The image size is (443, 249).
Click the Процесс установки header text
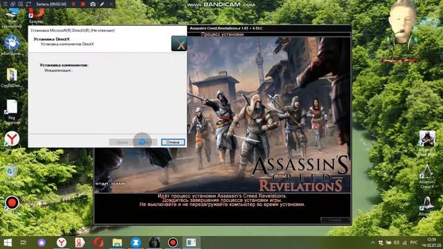point(222,35)
